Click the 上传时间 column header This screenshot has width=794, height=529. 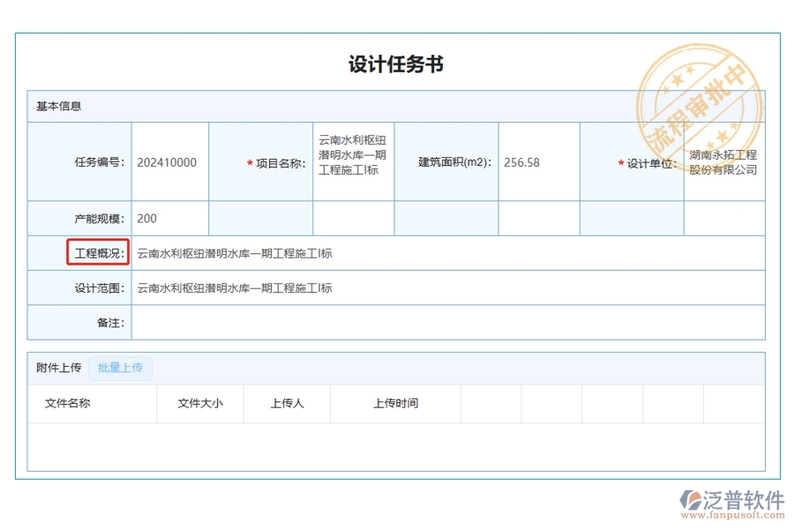(x=394, y=403)
